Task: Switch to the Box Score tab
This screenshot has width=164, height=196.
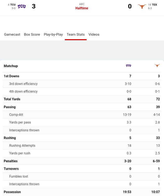Action: click(x=32, y=34)
